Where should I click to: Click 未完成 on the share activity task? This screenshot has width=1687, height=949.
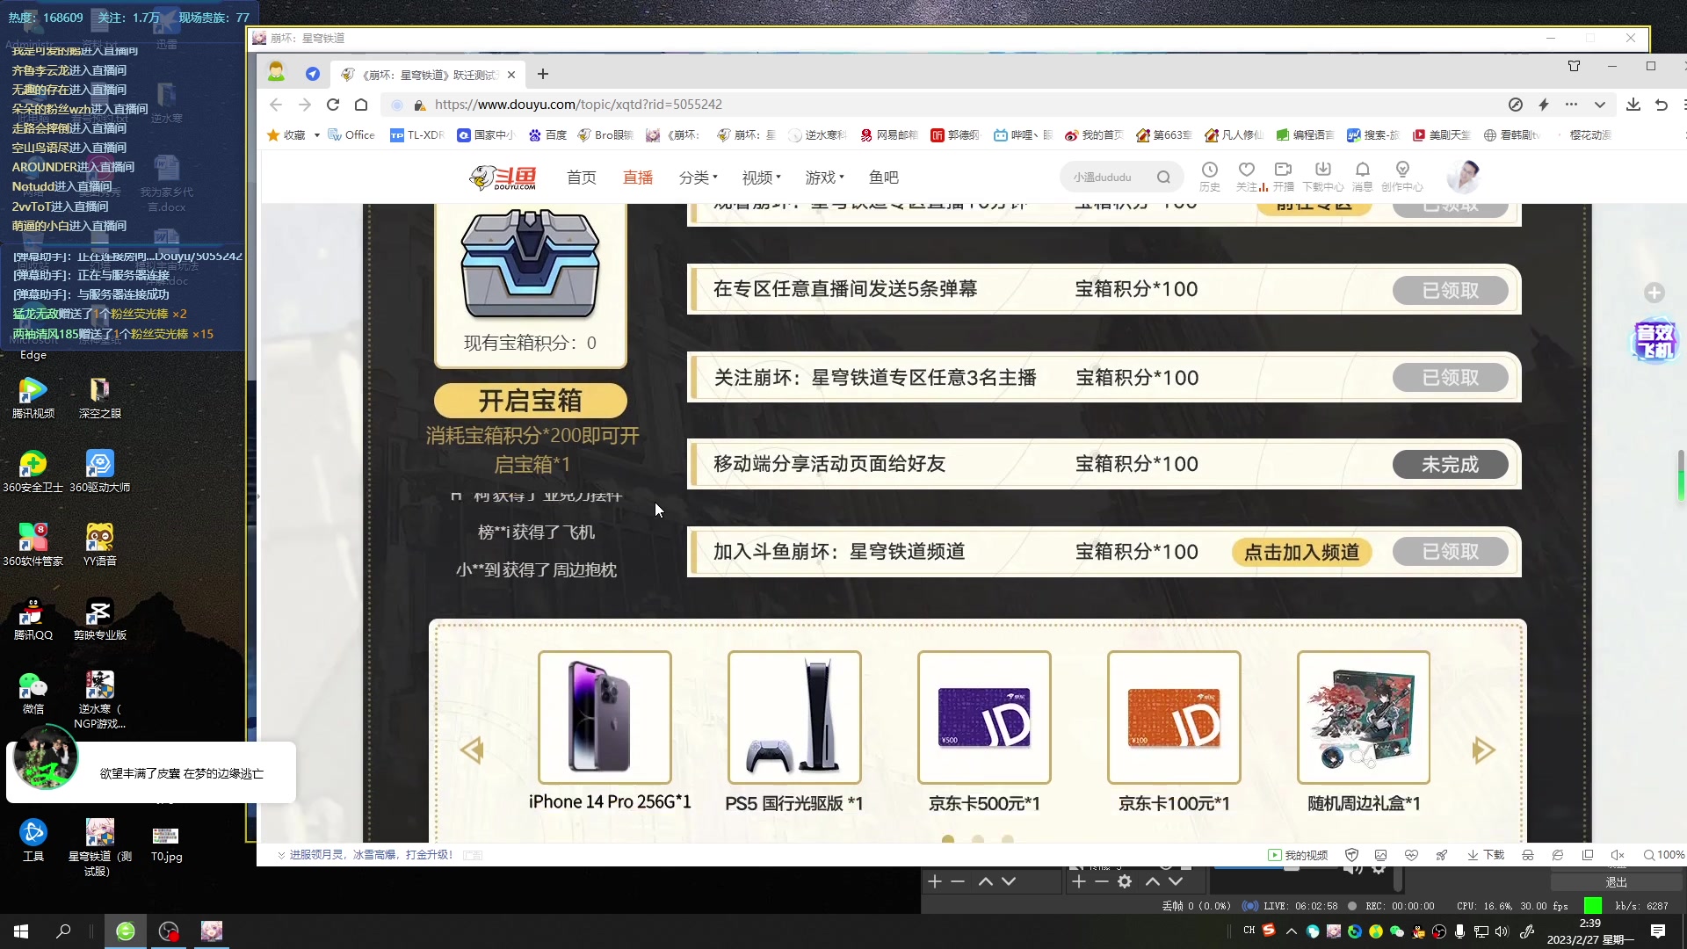click(1451, 465)
